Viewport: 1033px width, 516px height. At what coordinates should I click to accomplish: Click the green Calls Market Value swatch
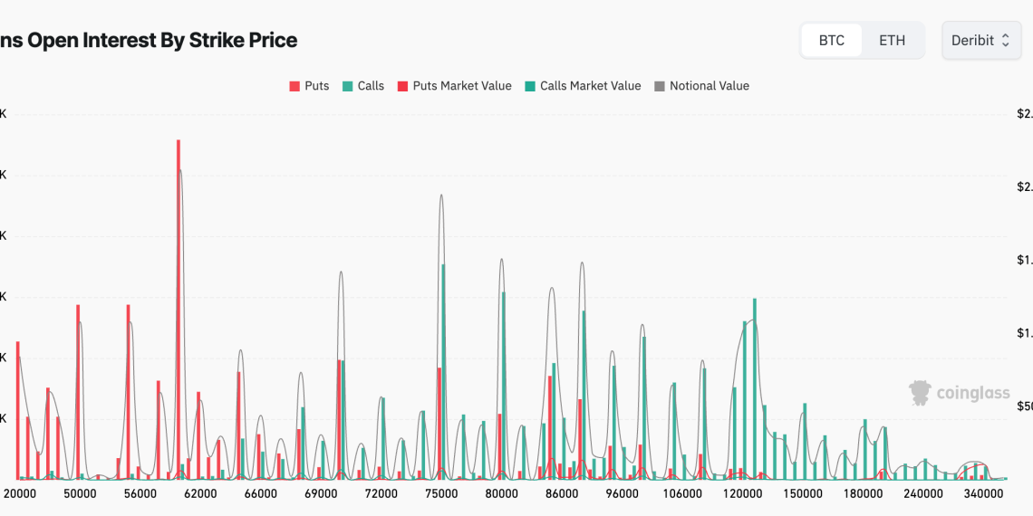pos(529,86)
